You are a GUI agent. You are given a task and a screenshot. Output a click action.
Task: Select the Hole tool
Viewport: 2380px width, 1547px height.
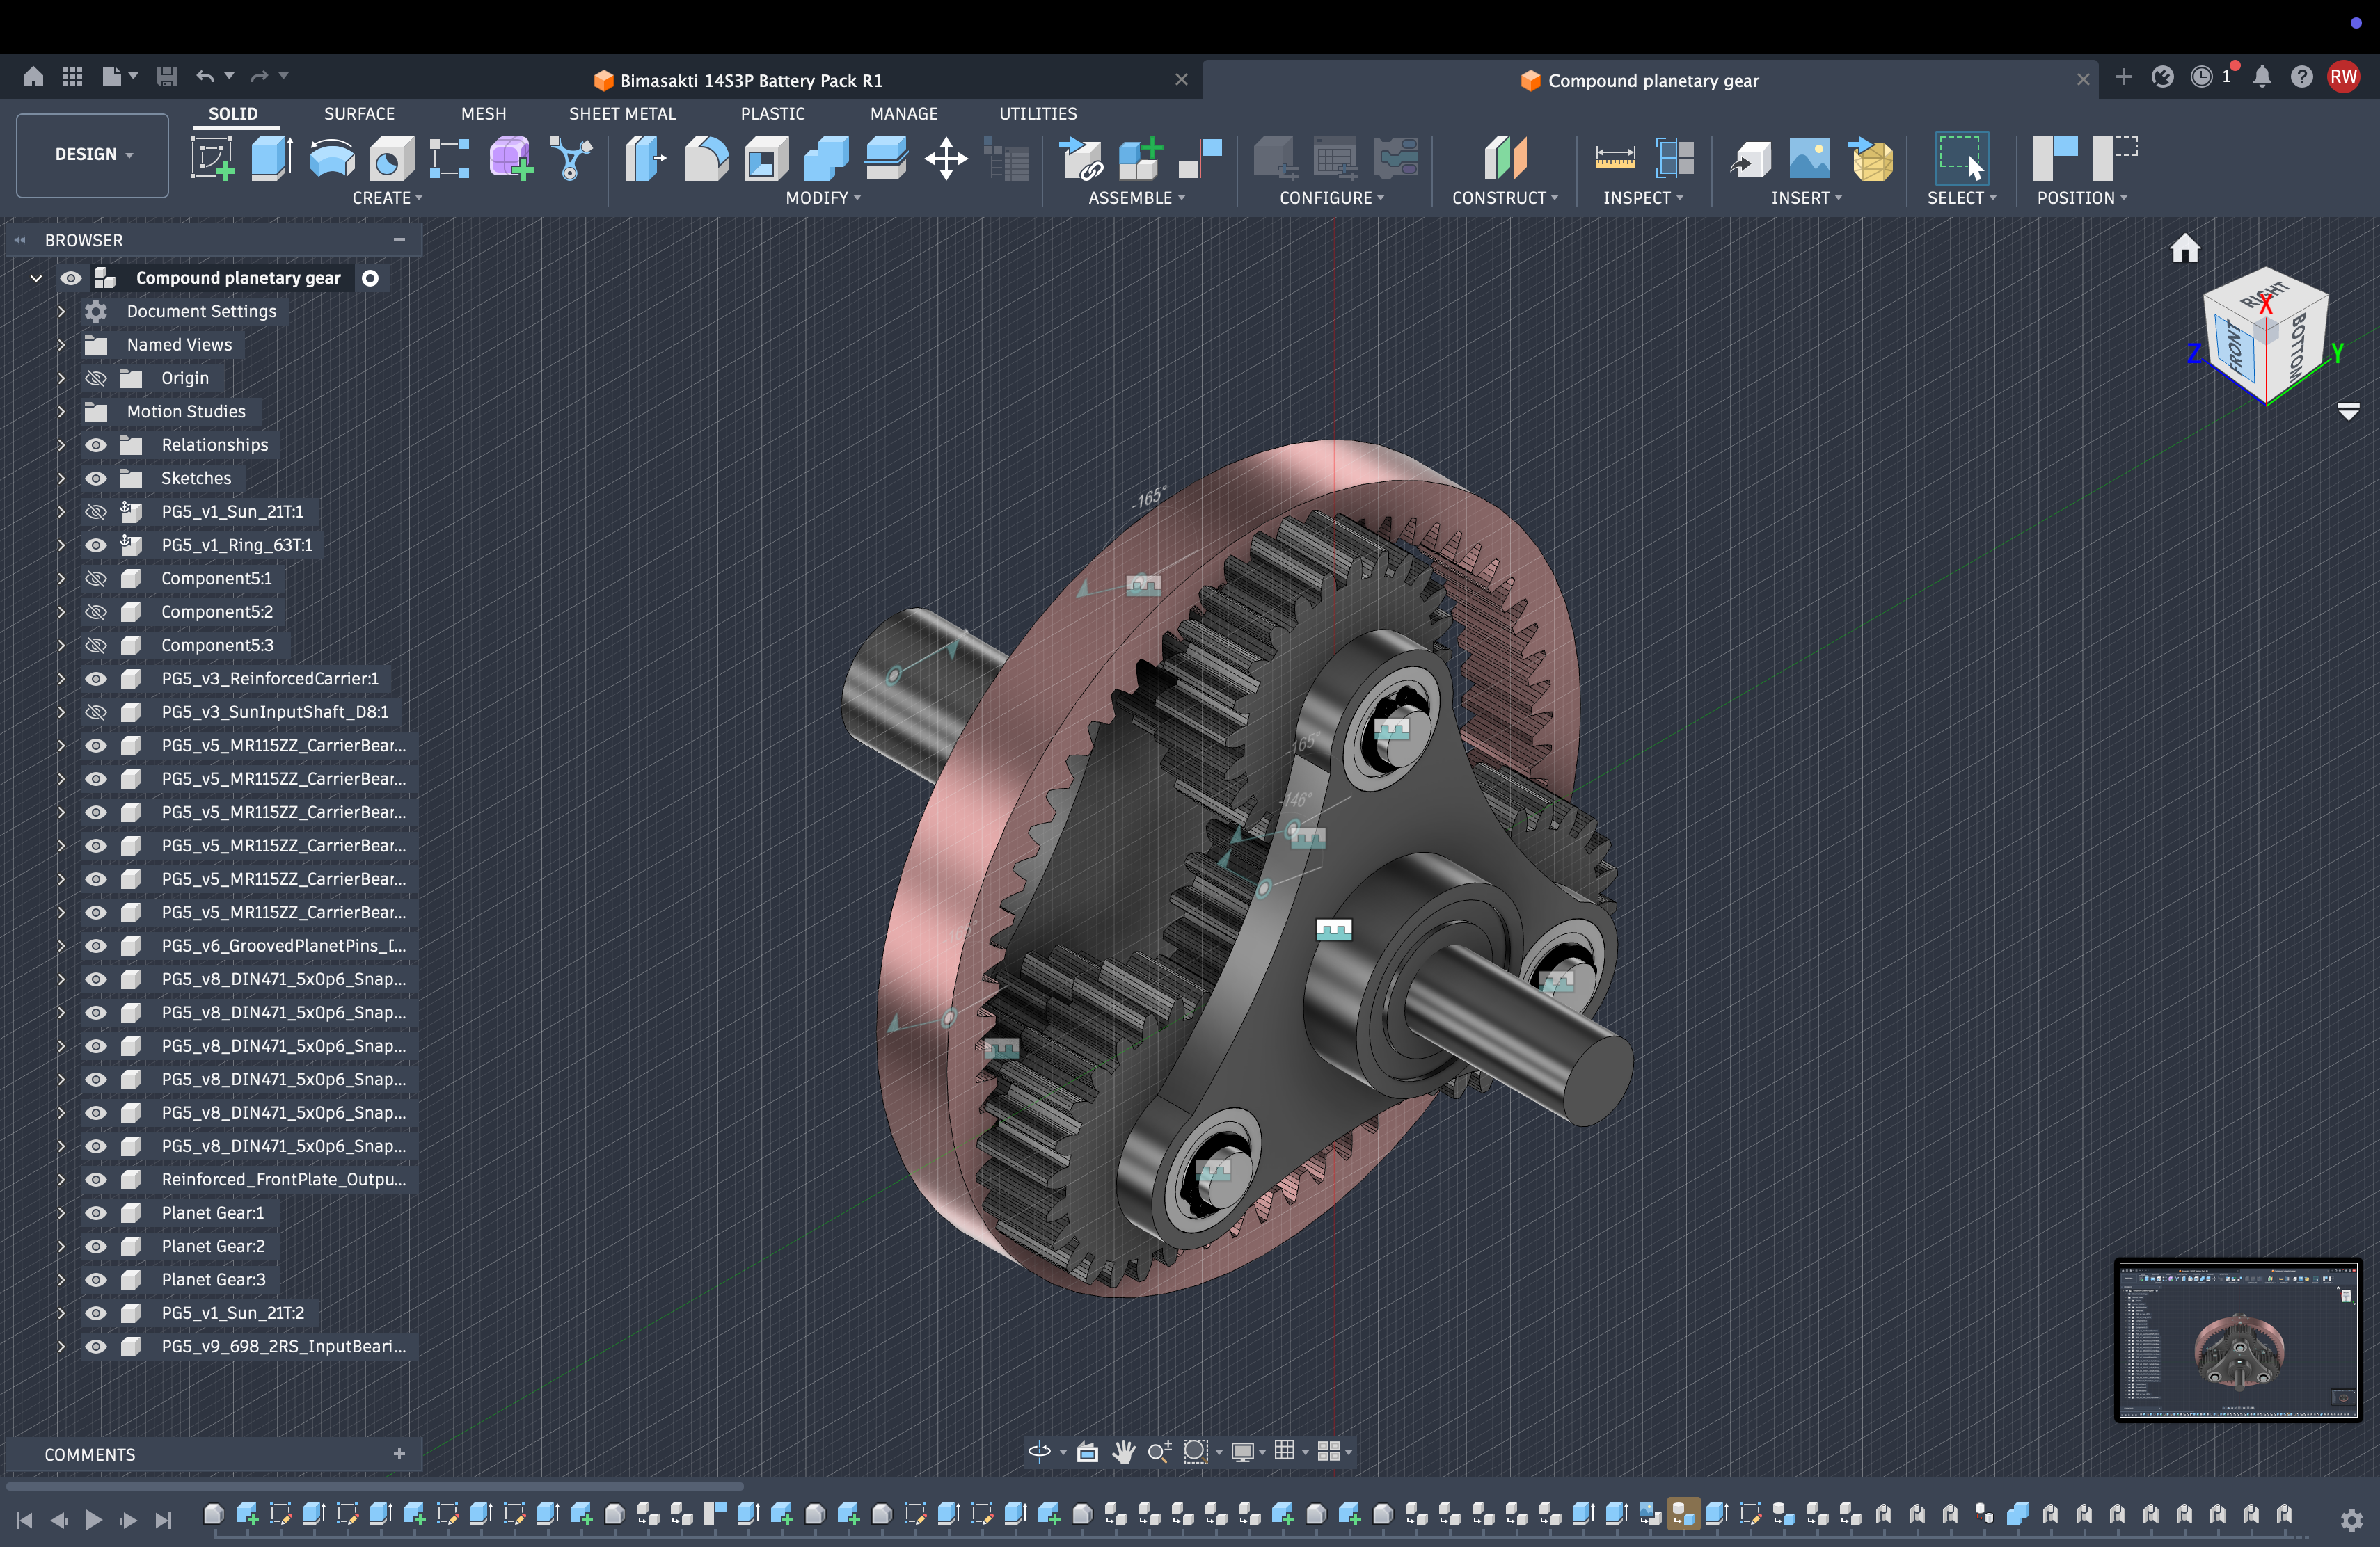[391, 159]
